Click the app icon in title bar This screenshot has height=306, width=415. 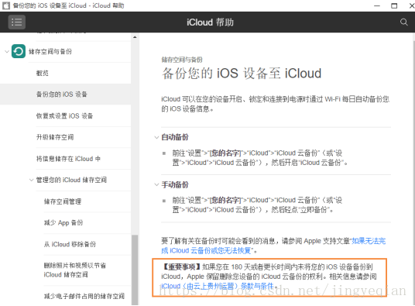6,5
